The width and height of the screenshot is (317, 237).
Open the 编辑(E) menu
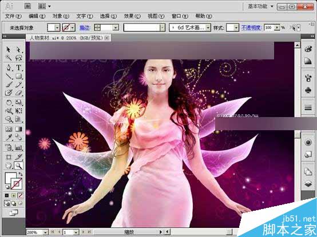[37, 17]
